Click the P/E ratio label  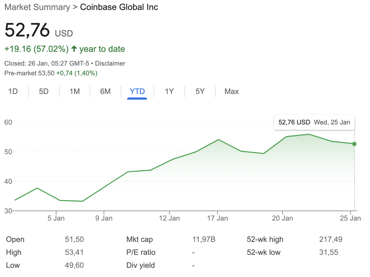tap(141, 252)
